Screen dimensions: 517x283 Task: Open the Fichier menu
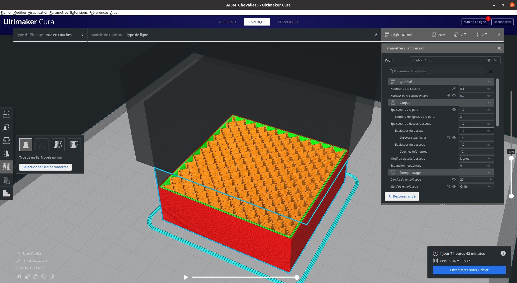[x=6, y=12]
